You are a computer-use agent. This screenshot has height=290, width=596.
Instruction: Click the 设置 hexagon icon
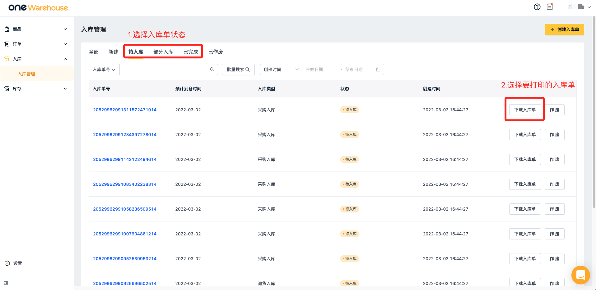click(x=7, y=263)
